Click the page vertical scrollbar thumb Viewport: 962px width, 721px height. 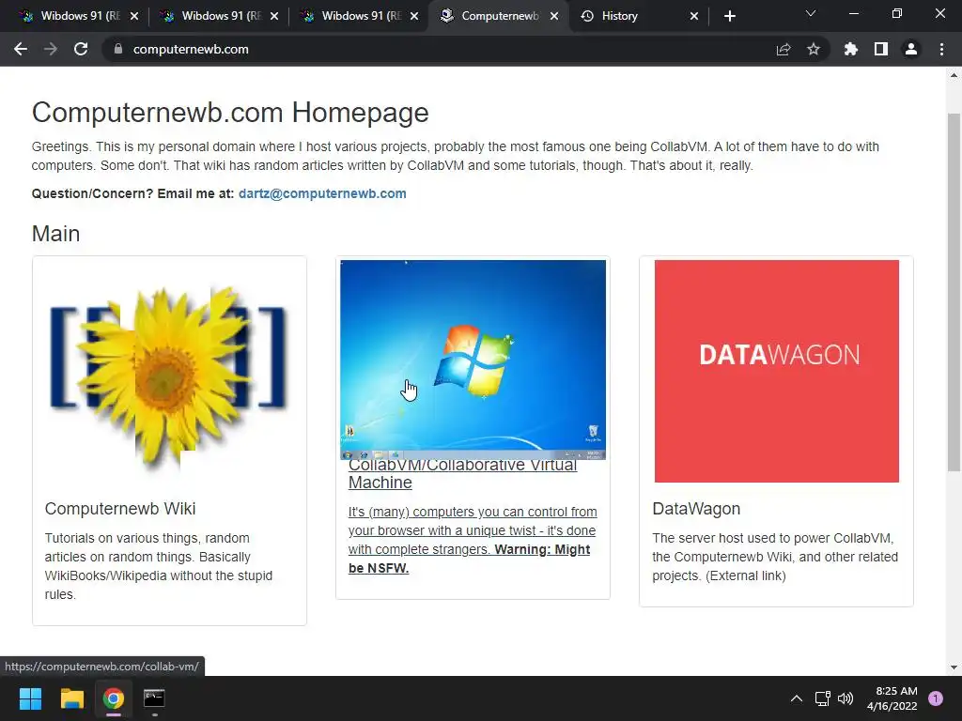click(x=954, y=293)
